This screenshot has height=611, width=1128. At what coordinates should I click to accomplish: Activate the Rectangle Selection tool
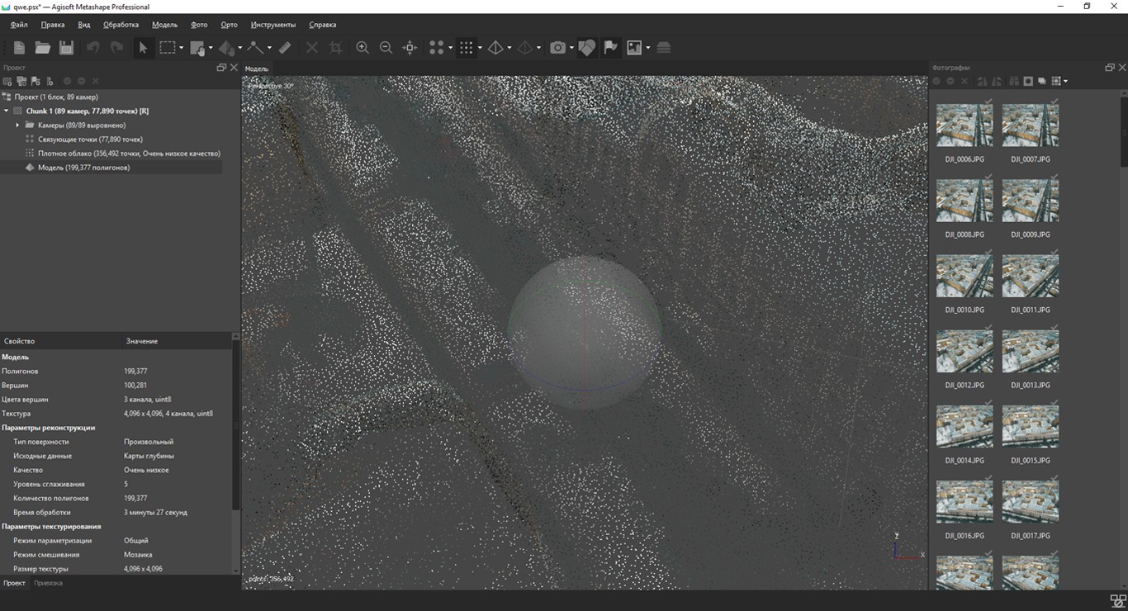coord(168,47)
